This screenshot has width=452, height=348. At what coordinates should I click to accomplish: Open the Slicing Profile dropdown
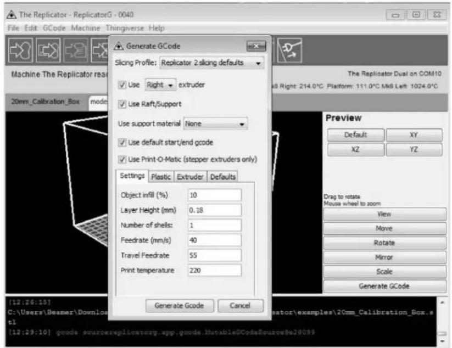point(211,63)
